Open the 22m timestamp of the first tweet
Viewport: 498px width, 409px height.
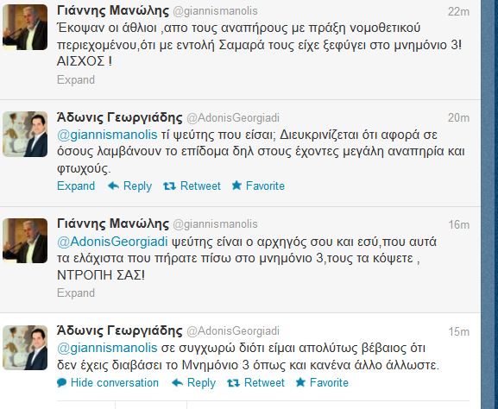[458, 12]
